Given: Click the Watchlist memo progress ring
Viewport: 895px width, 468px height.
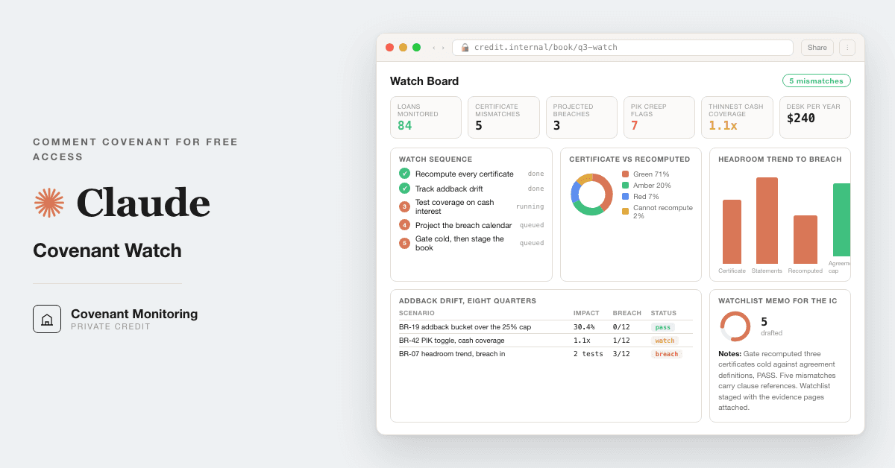Looking at the screenshot, I should [735, 326].
